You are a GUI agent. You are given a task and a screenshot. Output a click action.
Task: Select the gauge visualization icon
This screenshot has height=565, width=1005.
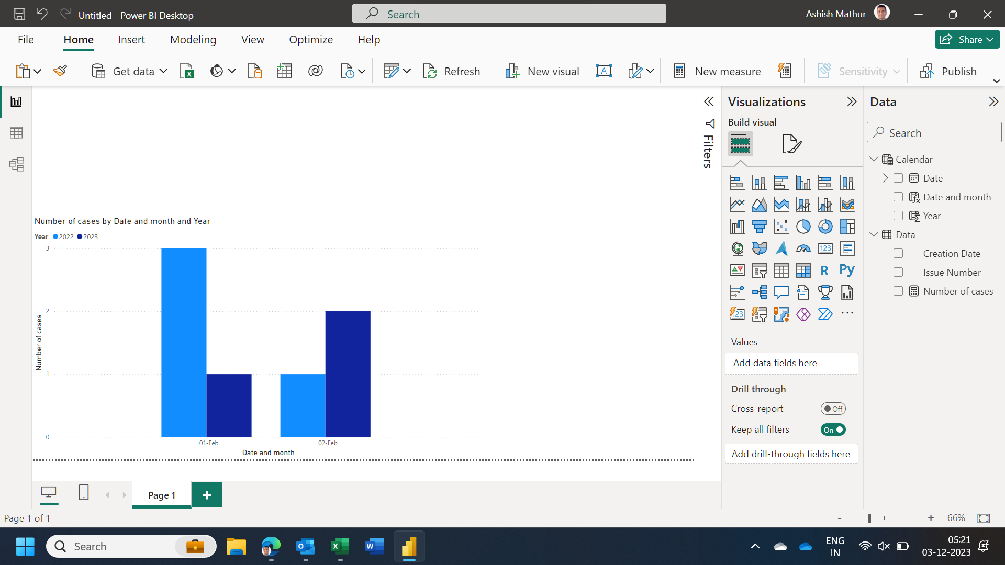[803, 248]
